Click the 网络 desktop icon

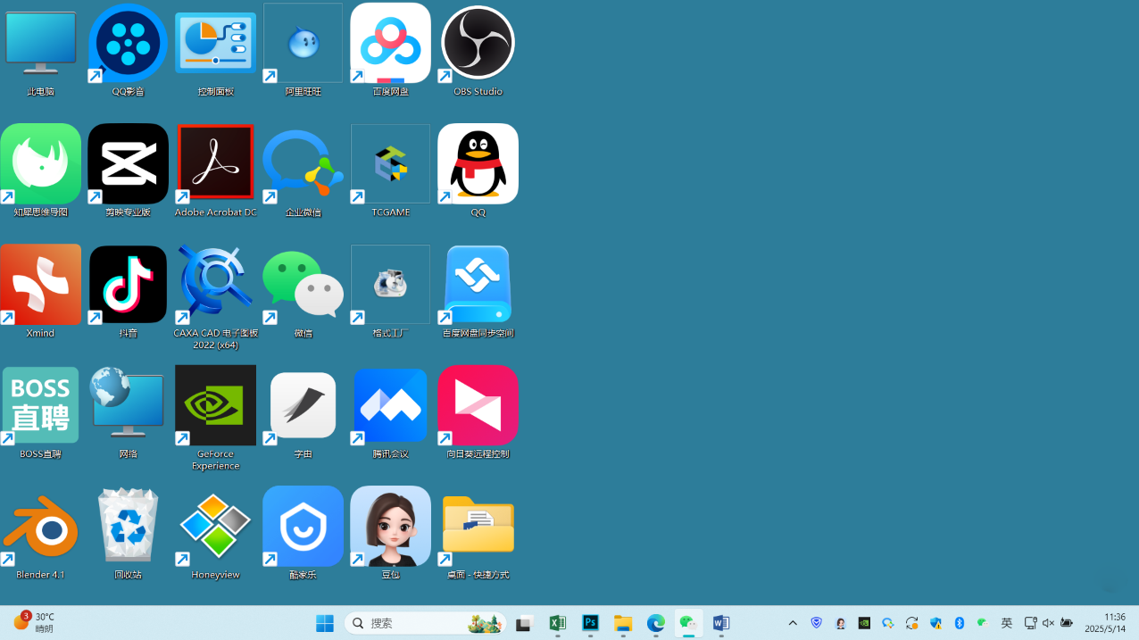pos(128,412)
